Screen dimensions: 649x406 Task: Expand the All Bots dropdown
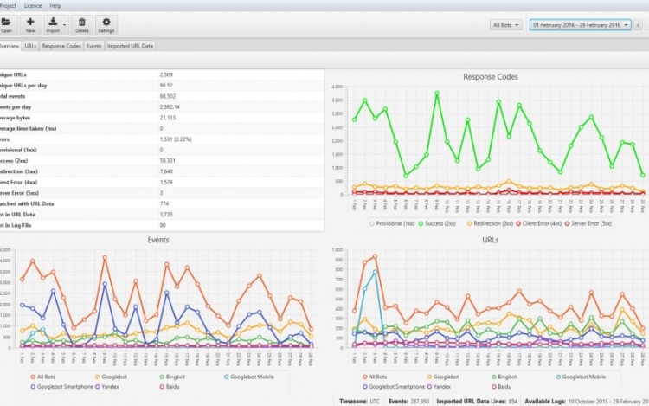coord(505,25)
